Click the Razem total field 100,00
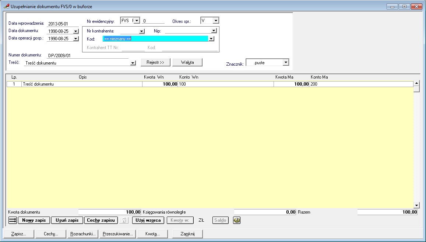426x242 pixels. click(x=387, y=212)
